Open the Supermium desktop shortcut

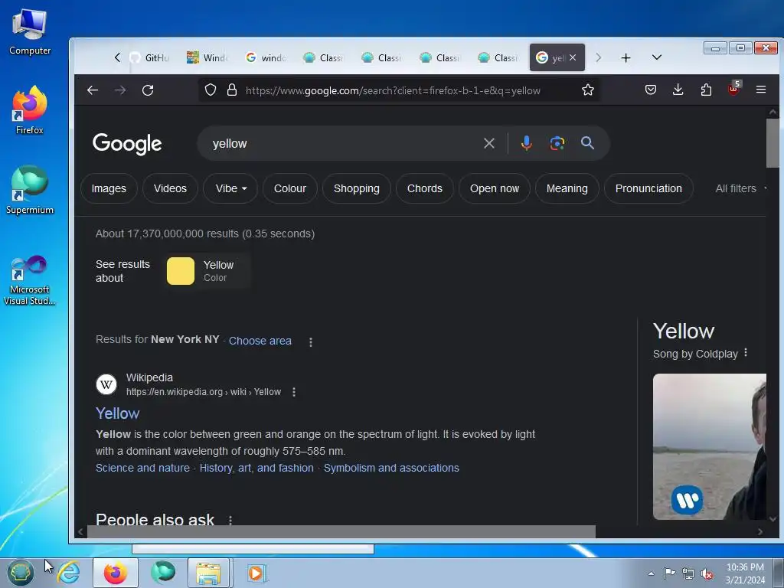(30, 190)
